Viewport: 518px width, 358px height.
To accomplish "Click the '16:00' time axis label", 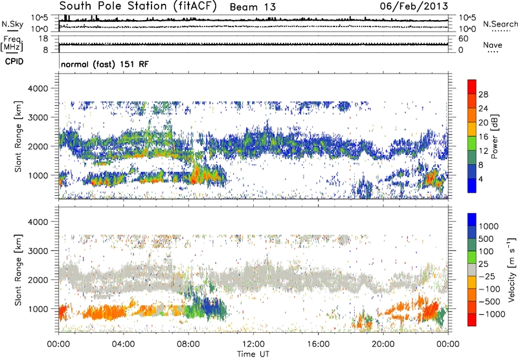I will click(318, 344).
